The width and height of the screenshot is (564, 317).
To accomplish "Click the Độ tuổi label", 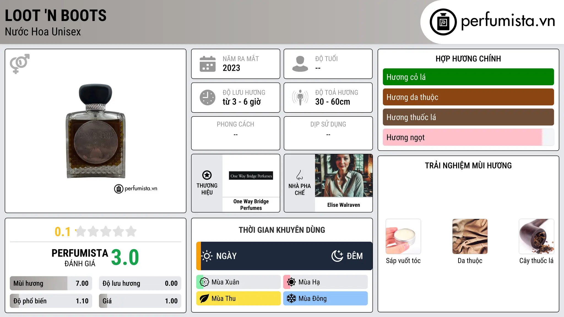I will [326, 59].
